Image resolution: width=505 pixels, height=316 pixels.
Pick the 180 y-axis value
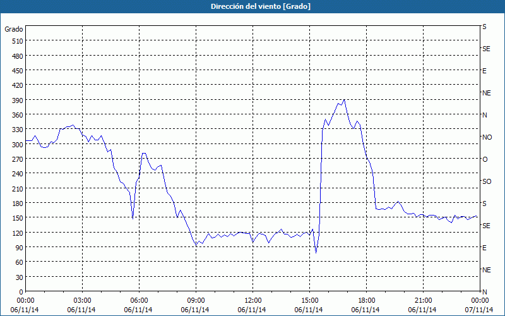[18, 203]
